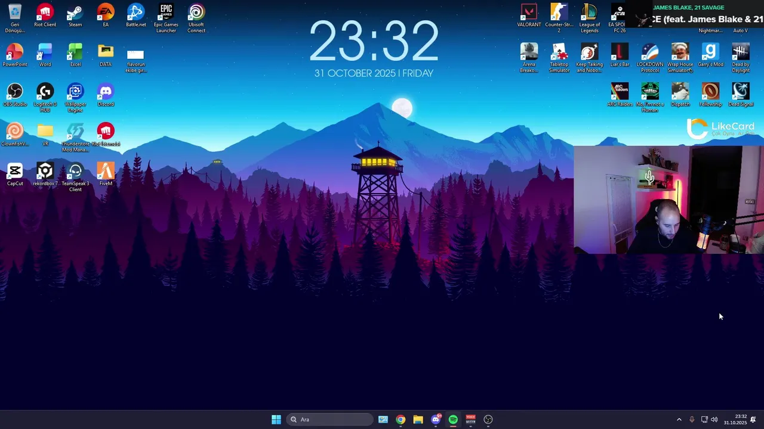This screenshot has width=764, height=429.
Task: Open Voicemeeter from the taskbar
Action: click(470, 419)
